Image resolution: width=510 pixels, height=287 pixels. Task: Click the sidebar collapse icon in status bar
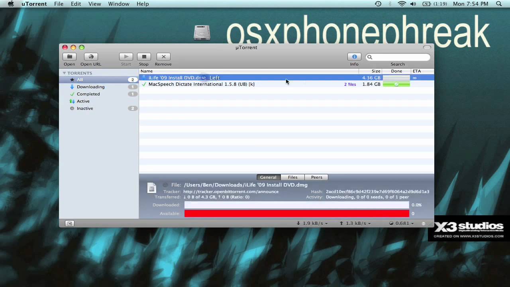click(x=69, y=224)
